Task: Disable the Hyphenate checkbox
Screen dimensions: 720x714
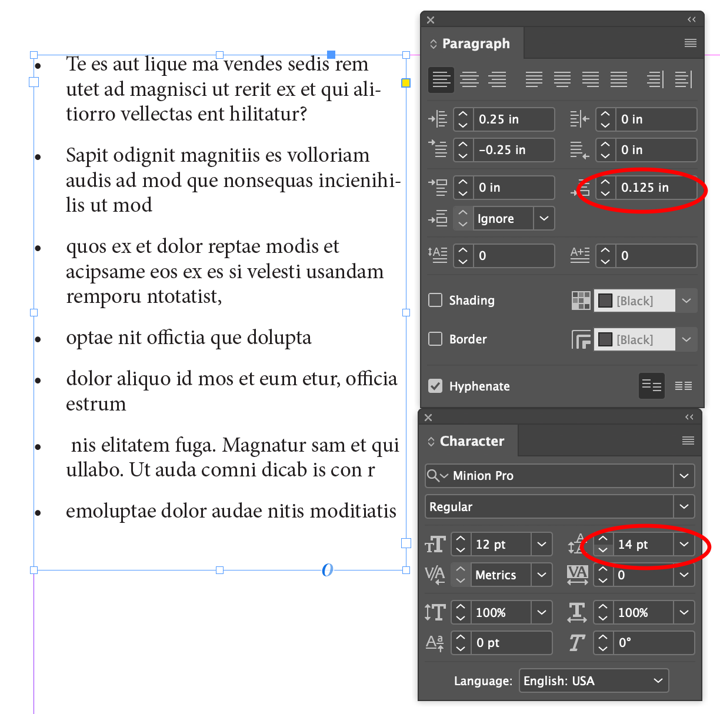Action: tap(435, 386)
